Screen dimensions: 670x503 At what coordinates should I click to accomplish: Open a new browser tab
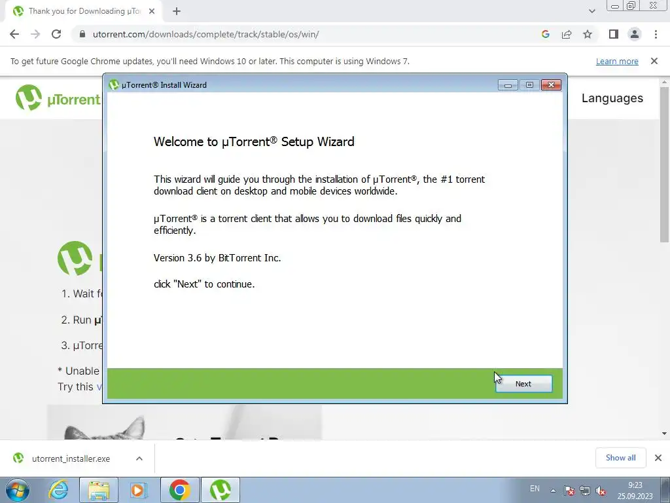click(177, 11)
